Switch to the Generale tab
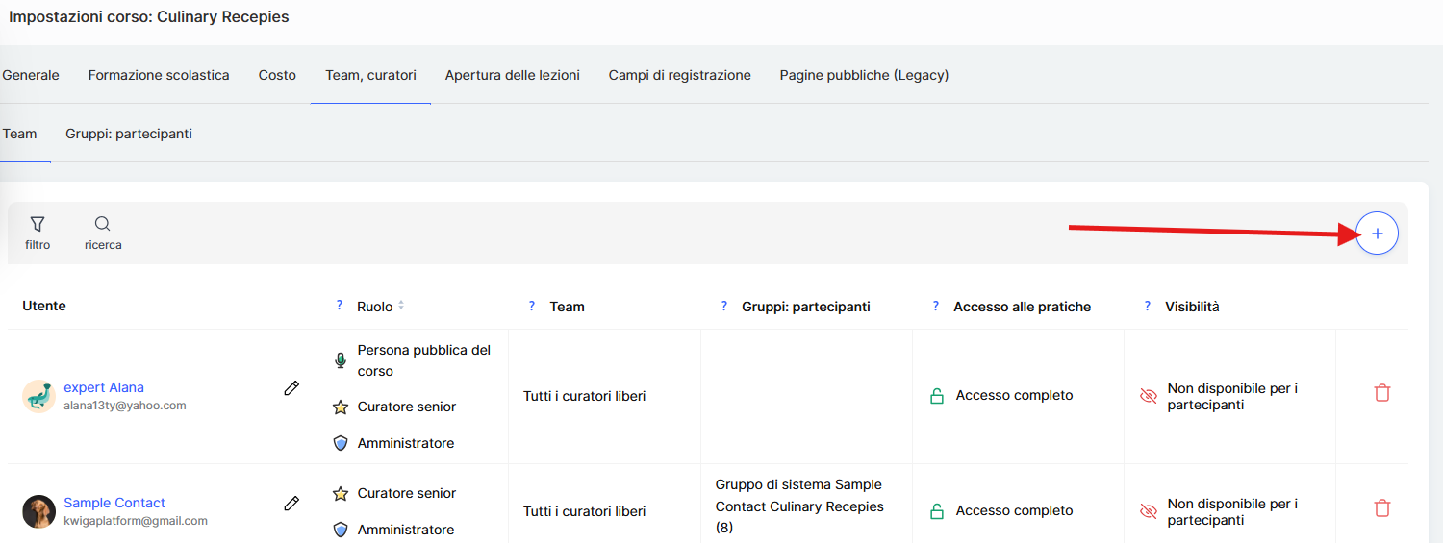Screen dimensions: 1443x543 point(31,75)
